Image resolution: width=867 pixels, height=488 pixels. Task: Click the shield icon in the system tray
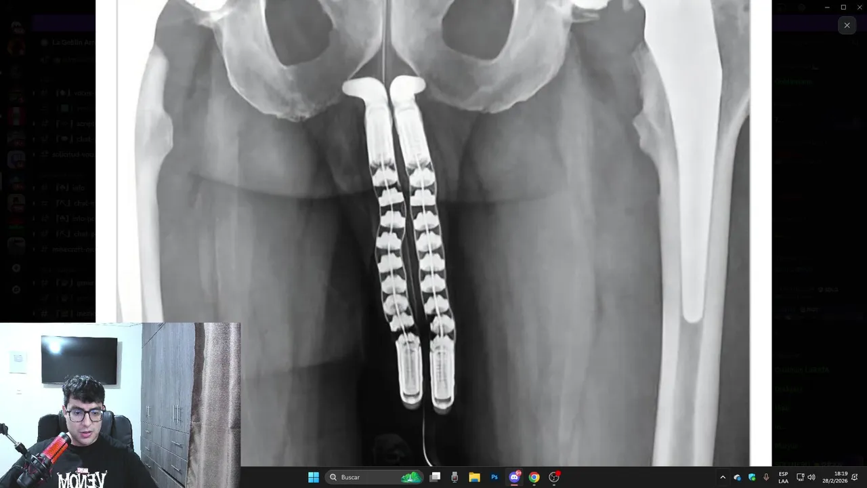point(752,477)
